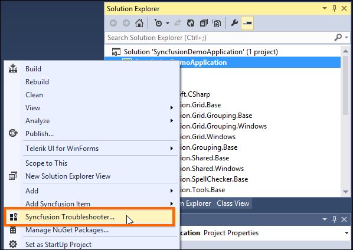
Task: Choose New Solution Explorer View
Action: 68,176
